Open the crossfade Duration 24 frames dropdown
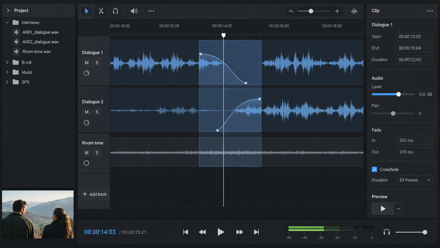 415,180
